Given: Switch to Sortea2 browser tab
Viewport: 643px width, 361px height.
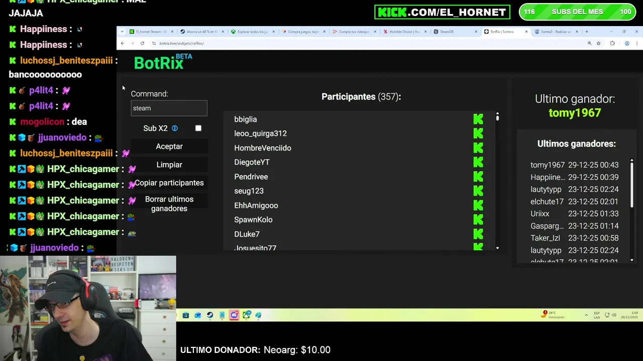Looking at the screenshot, I should [x=556, y=32].
